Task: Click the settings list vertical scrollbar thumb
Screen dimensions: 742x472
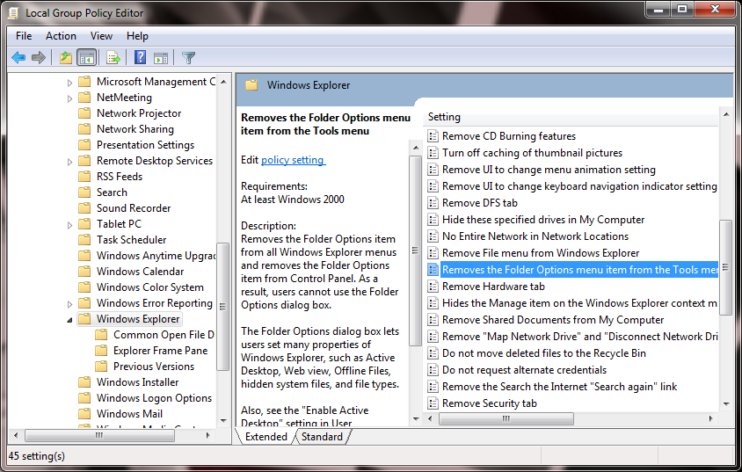Action: (x=725, y=268)
